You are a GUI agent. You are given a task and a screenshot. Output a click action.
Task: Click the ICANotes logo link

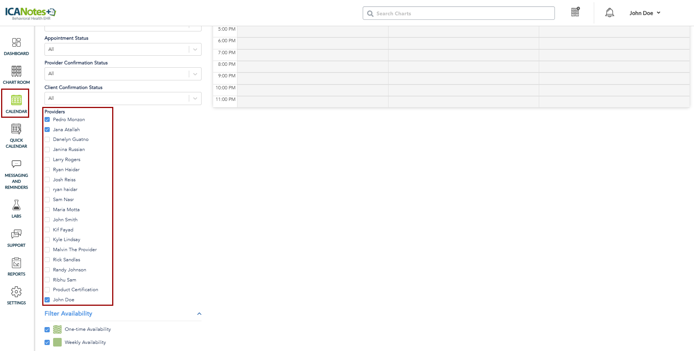31,13
